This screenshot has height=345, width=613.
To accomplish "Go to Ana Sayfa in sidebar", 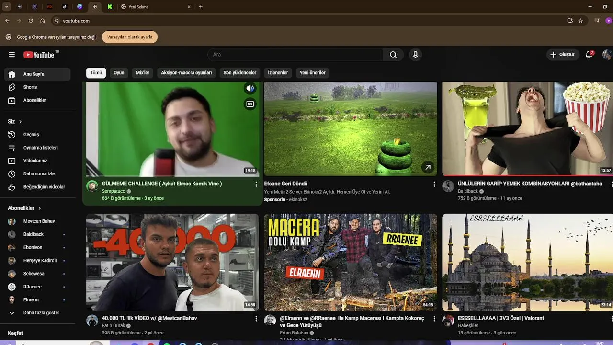I will pyautogui.click(x=37, y=74).
